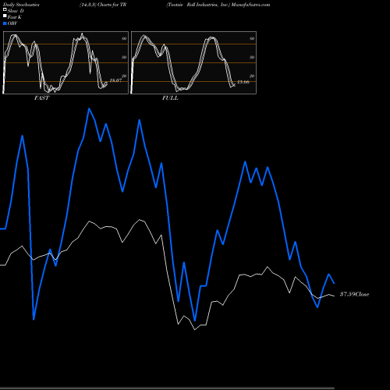Click the 80 level label on FAST chart
The width and height of the screenshot is (390, 390).
[x=124, y=38]
